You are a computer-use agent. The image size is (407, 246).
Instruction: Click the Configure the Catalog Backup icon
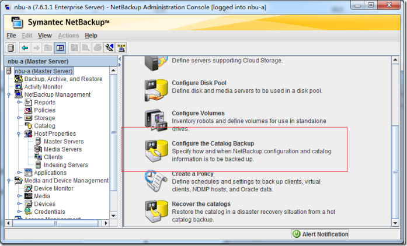click(156, 150)
